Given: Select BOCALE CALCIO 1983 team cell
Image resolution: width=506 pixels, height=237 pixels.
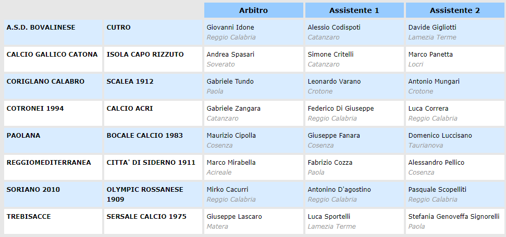Looking at the screenshot, I should 145,135.
